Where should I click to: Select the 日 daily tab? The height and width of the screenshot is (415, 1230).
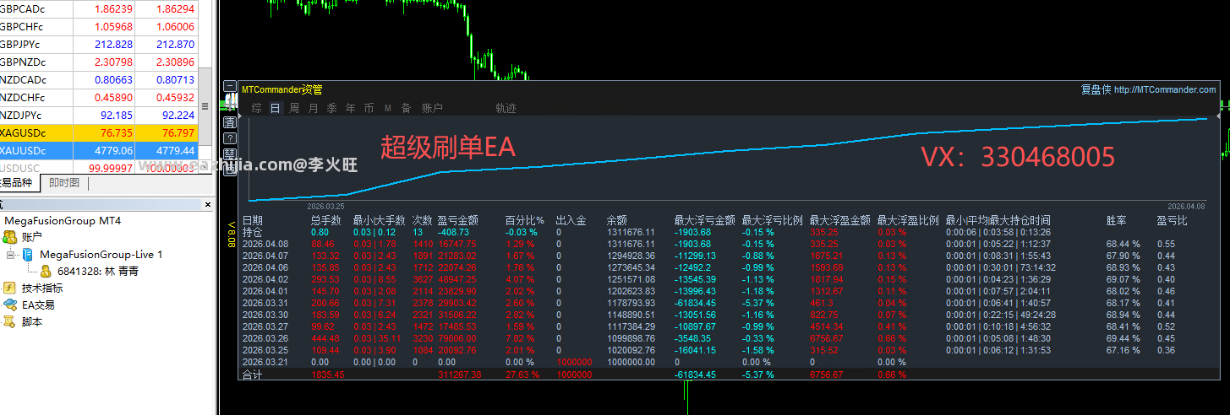click(x=275, y=108)
